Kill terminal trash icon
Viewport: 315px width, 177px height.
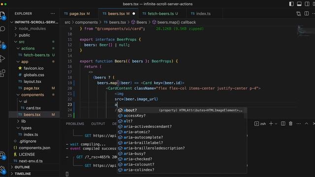[290, 123]
